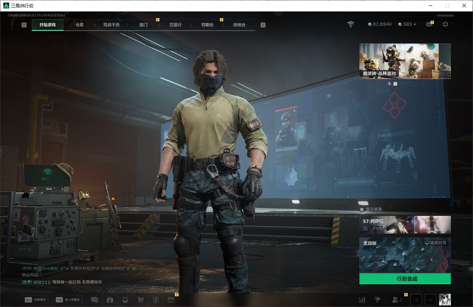Switch to the 仓库 tab
The width and height of the screenshot is (473, 307).
(80, 25)
